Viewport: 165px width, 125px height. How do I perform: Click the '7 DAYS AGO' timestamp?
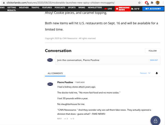tap(80, 82)
